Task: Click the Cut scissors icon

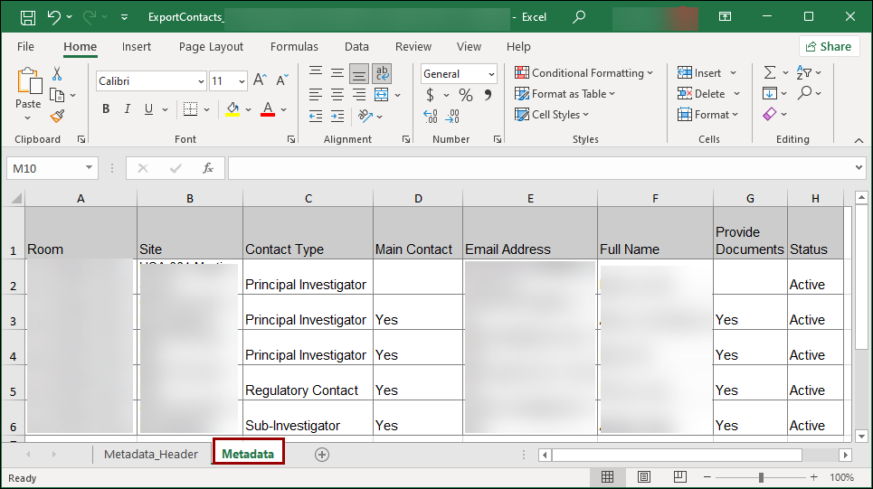Action: 57,73
